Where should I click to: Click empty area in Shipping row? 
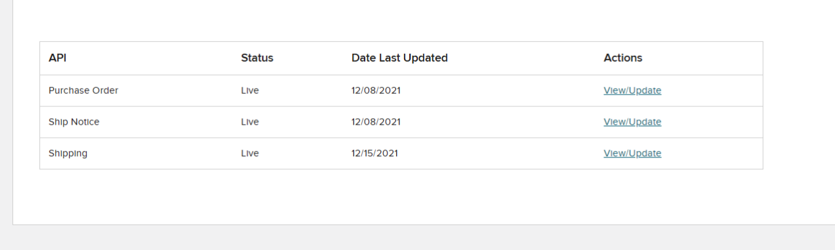click(x=500, y=154)
